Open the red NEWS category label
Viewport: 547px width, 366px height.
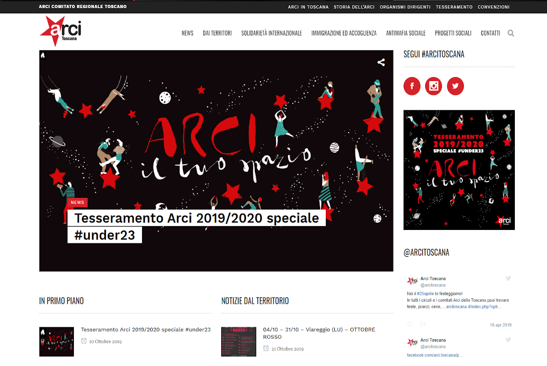click(x=77, y=202)
